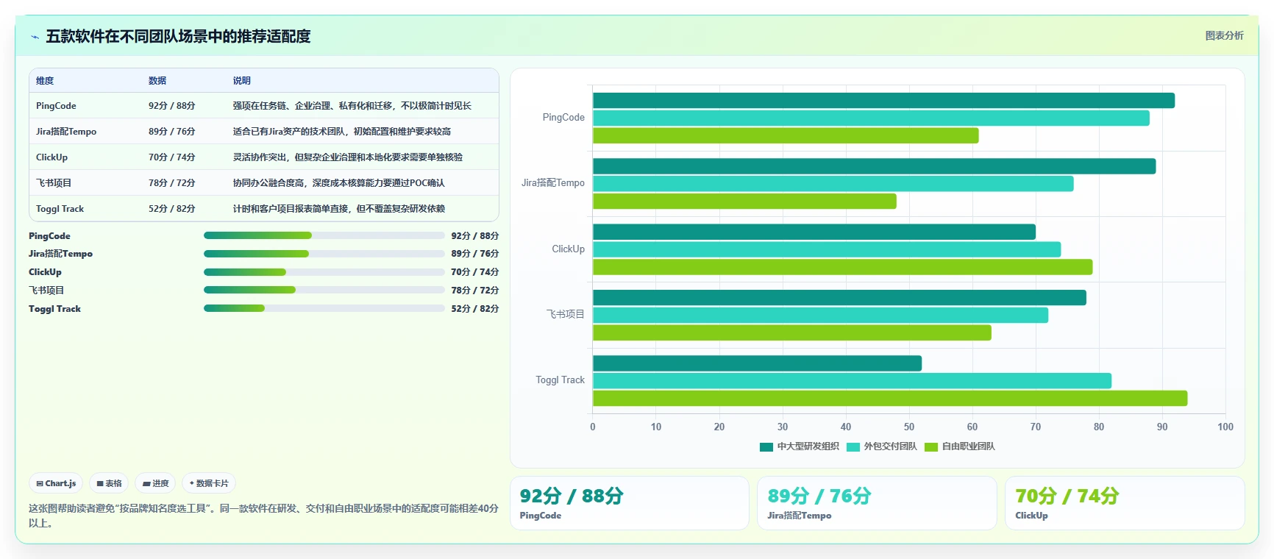Click the 图表分析 label in the header
This screenshot has height=559, width=1274.
1224,35
